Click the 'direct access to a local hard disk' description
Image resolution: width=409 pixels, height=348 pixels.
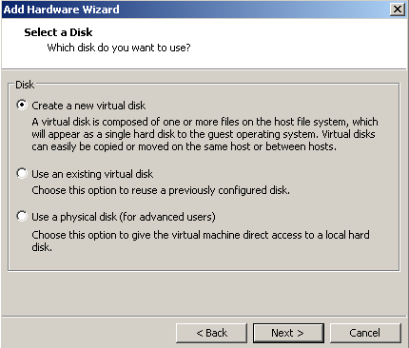(x=201, y=241)
